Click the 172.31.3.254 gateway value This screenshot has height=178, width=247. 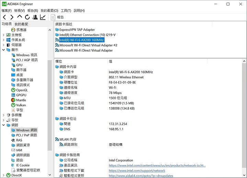[x=118, y=124]
